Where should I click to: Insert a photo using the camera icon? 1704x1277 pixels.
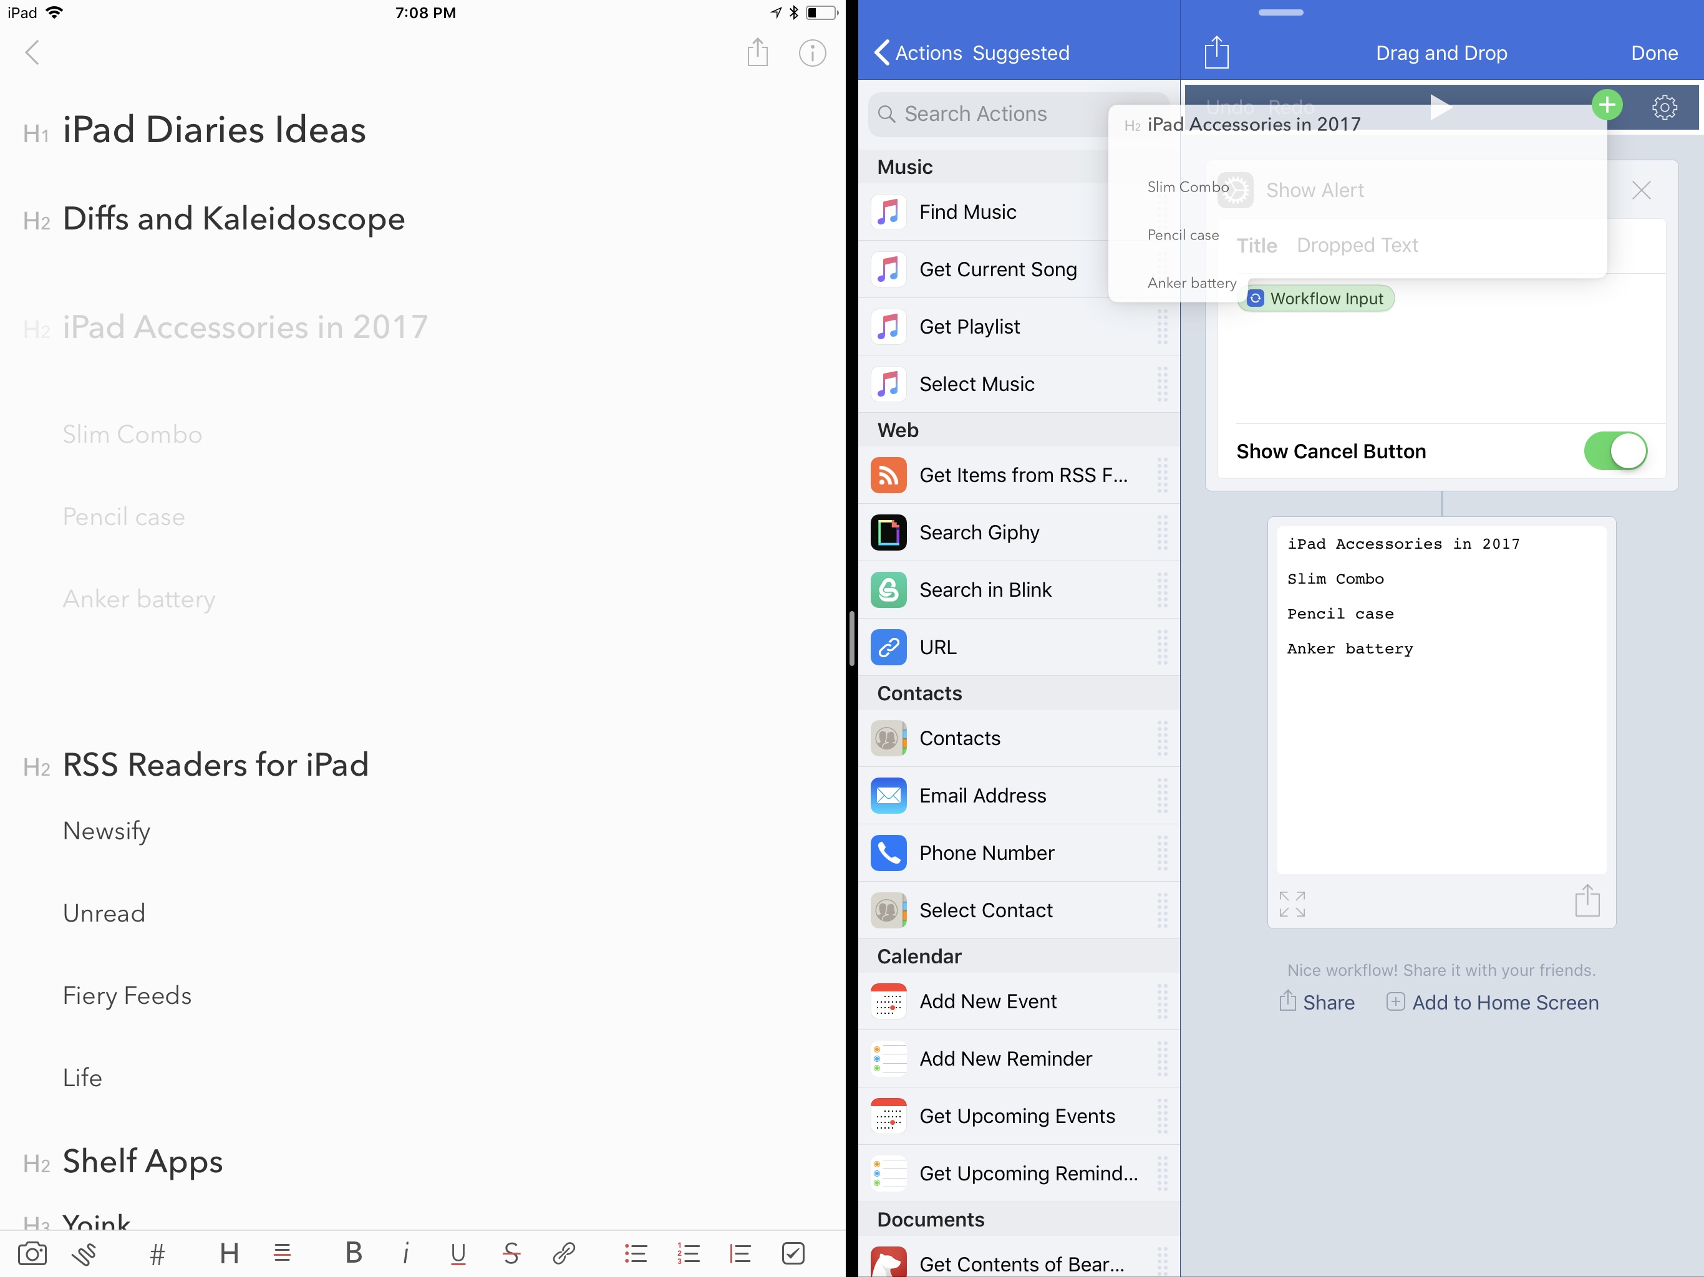tap(32, 1253)
